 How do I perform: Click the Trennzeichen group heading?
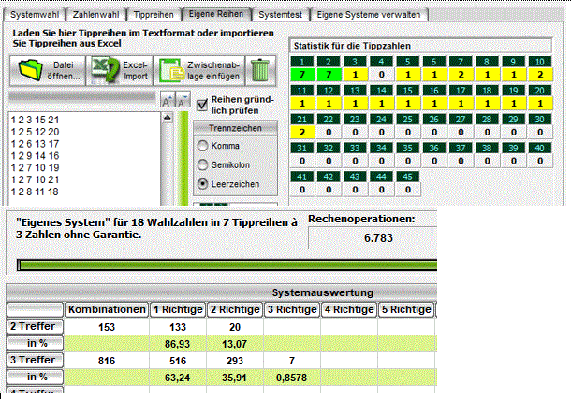(x=235, y=128)
